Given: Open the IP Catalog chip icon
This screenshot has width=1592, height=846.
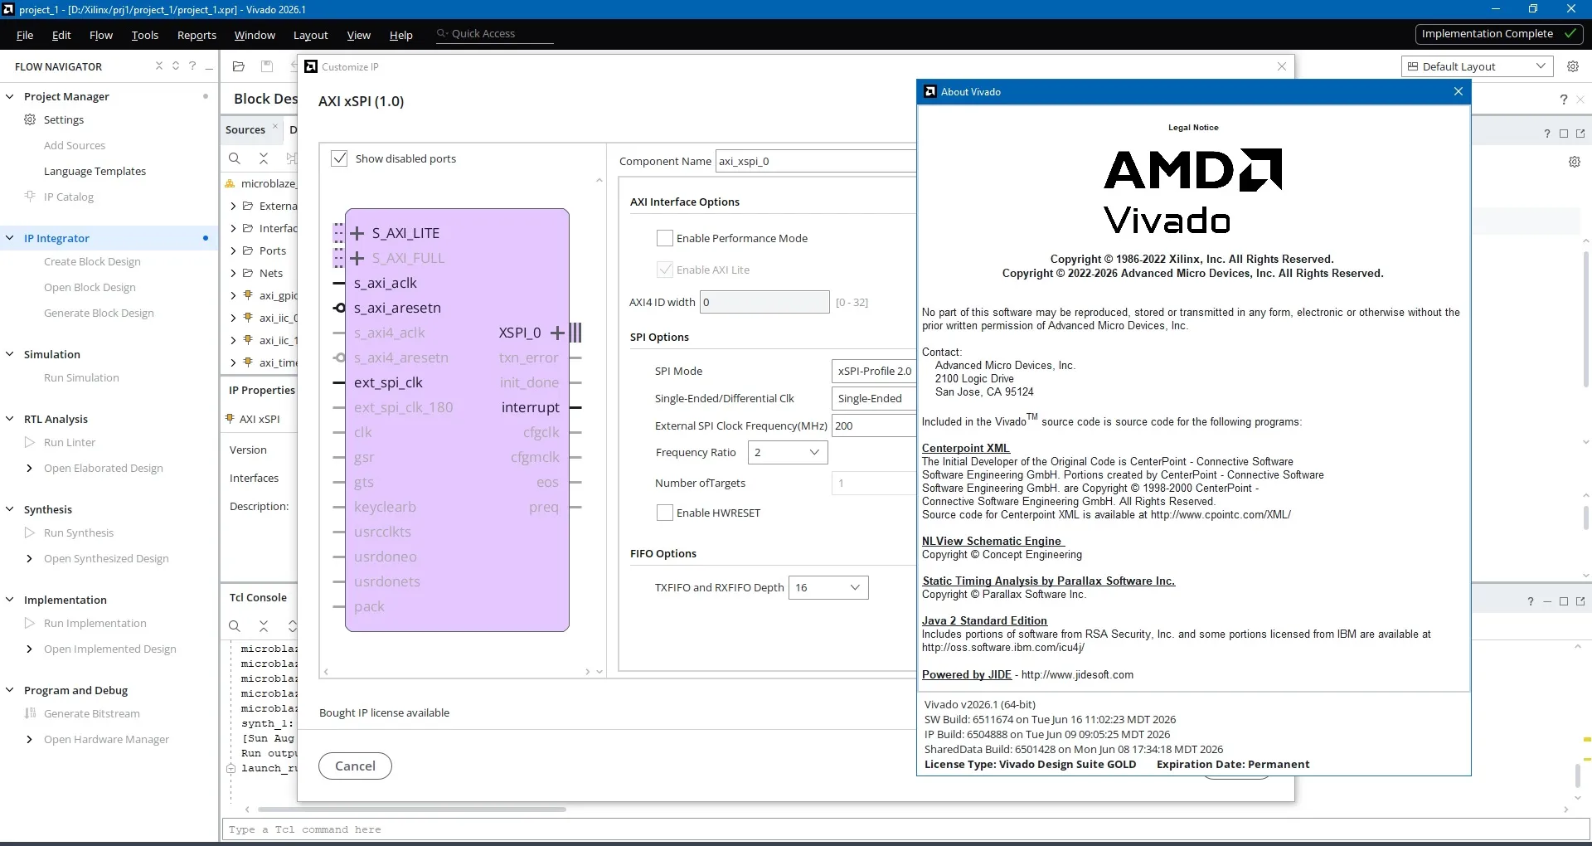Looking at the screenshot, I should 30,197.
